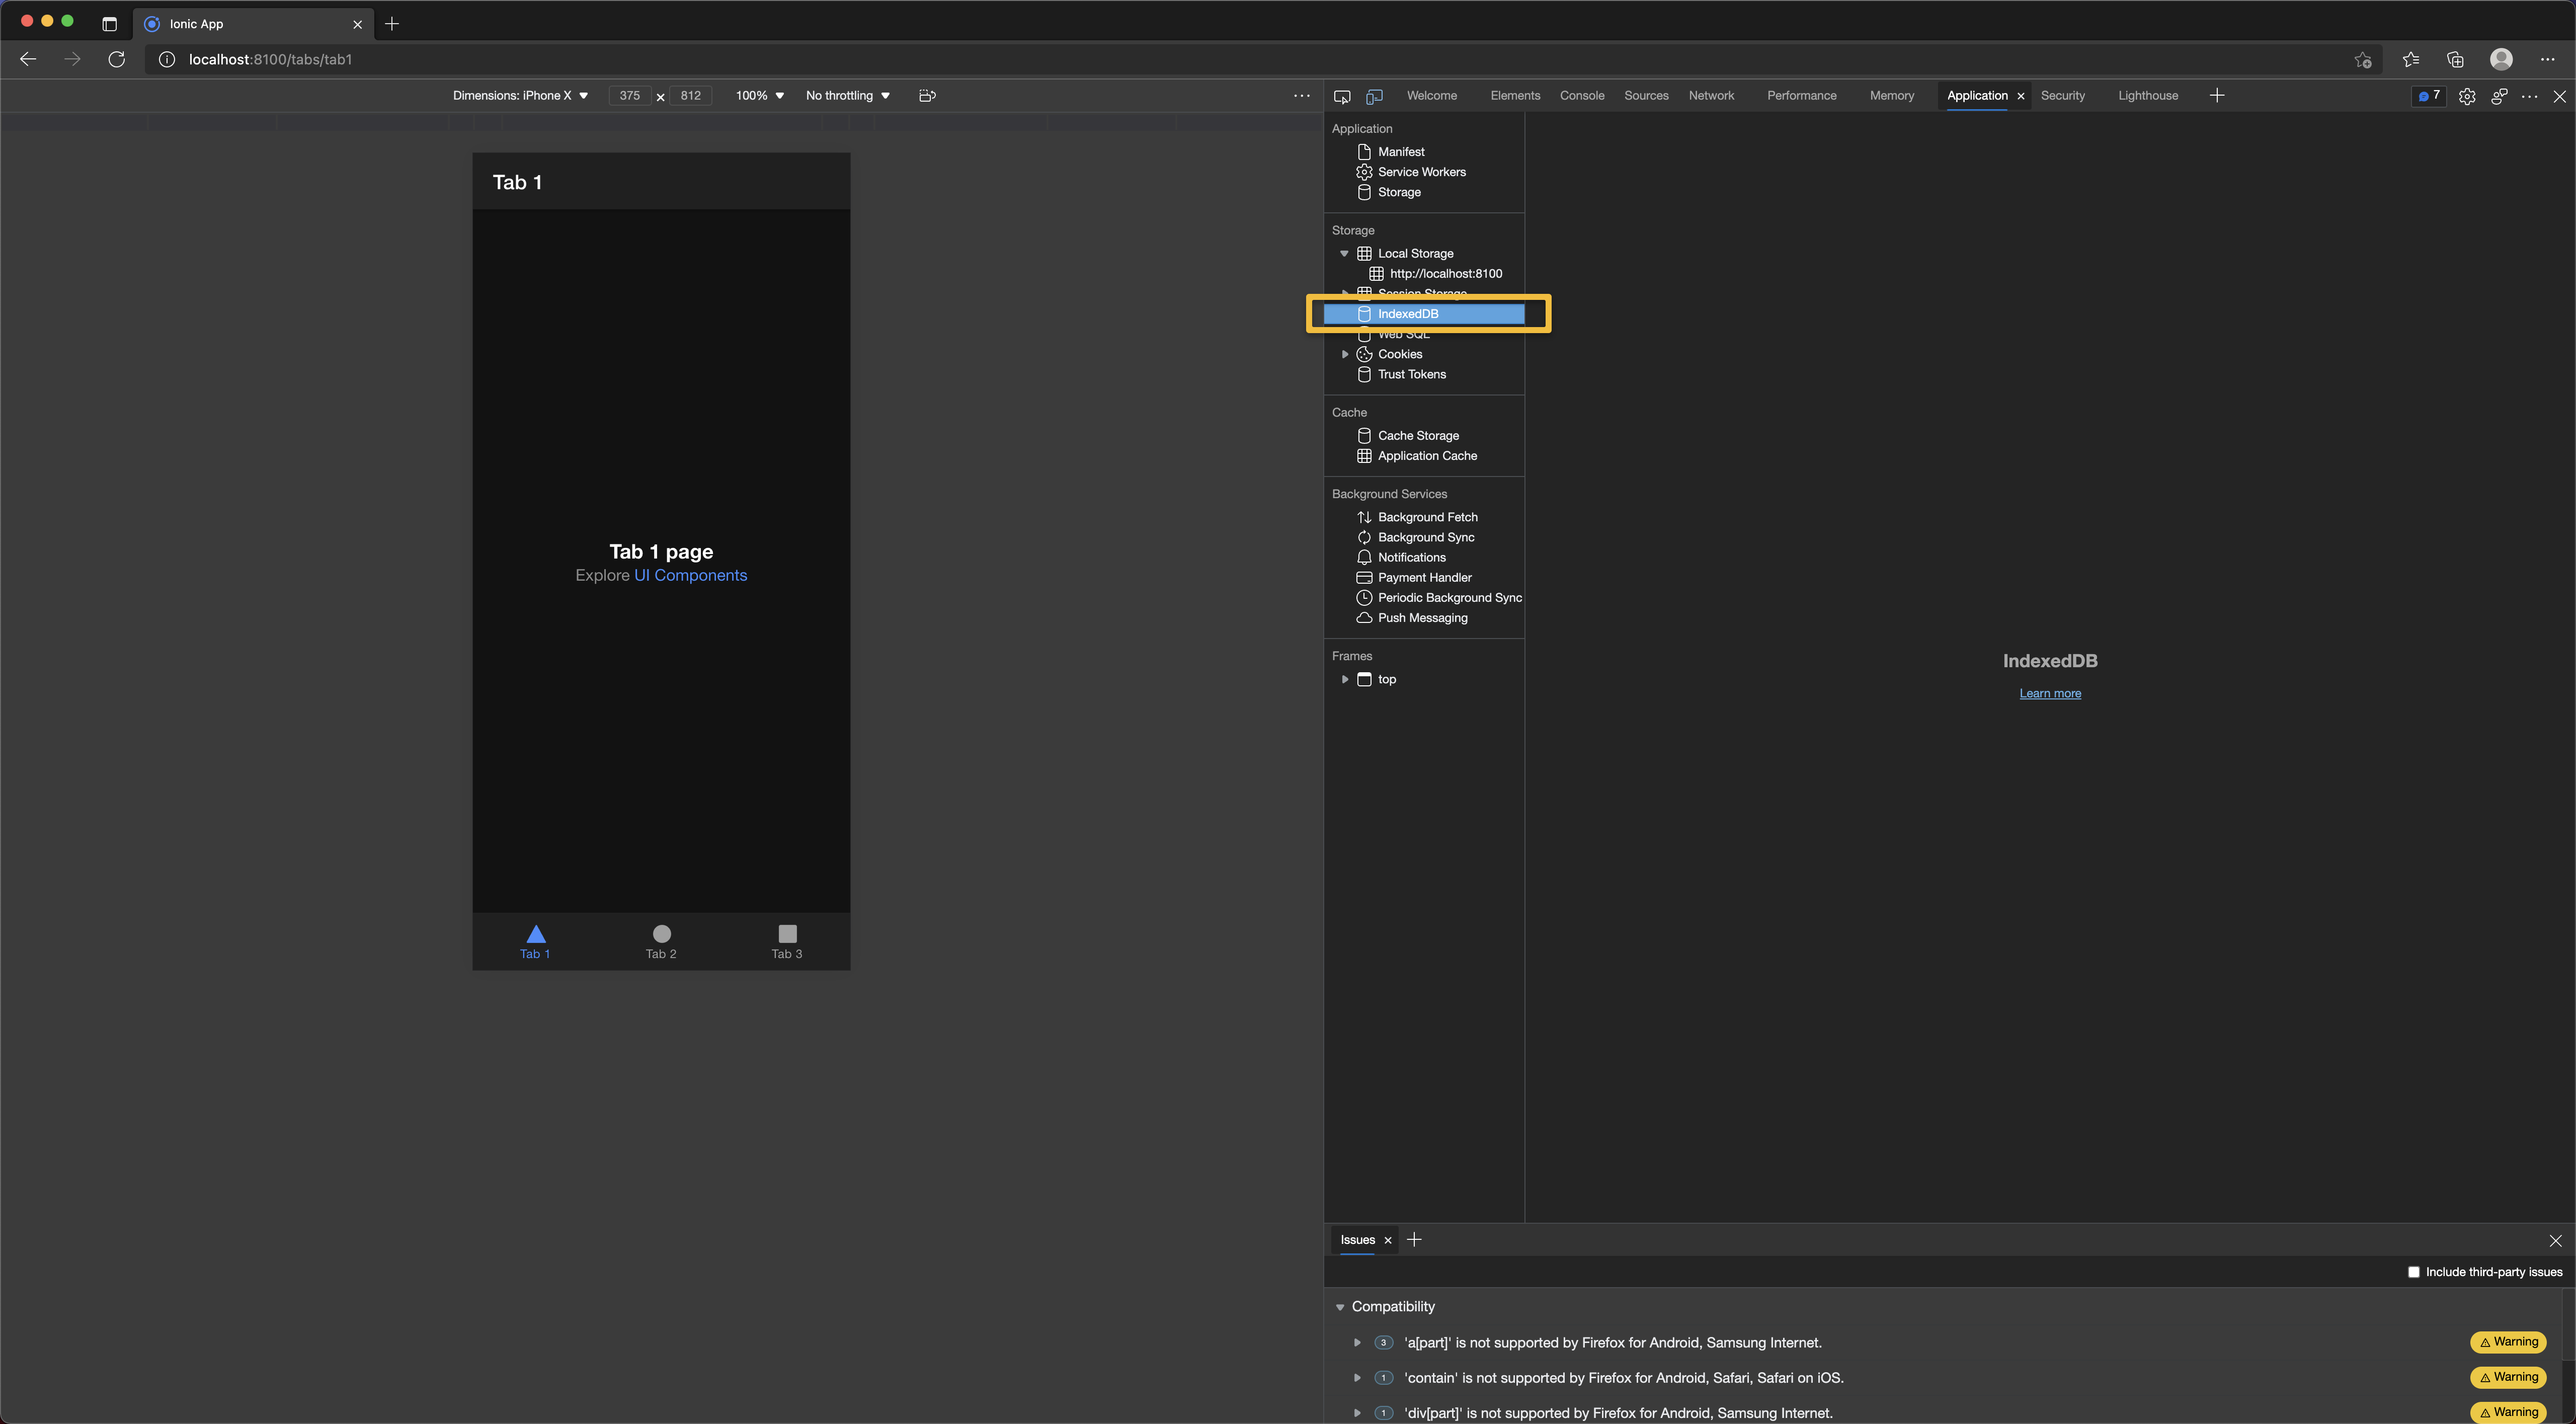Open the Lighthouse tab
Image resolution: width=2576 pixels, height=1424 pixels.
(x=2147, y=96)
